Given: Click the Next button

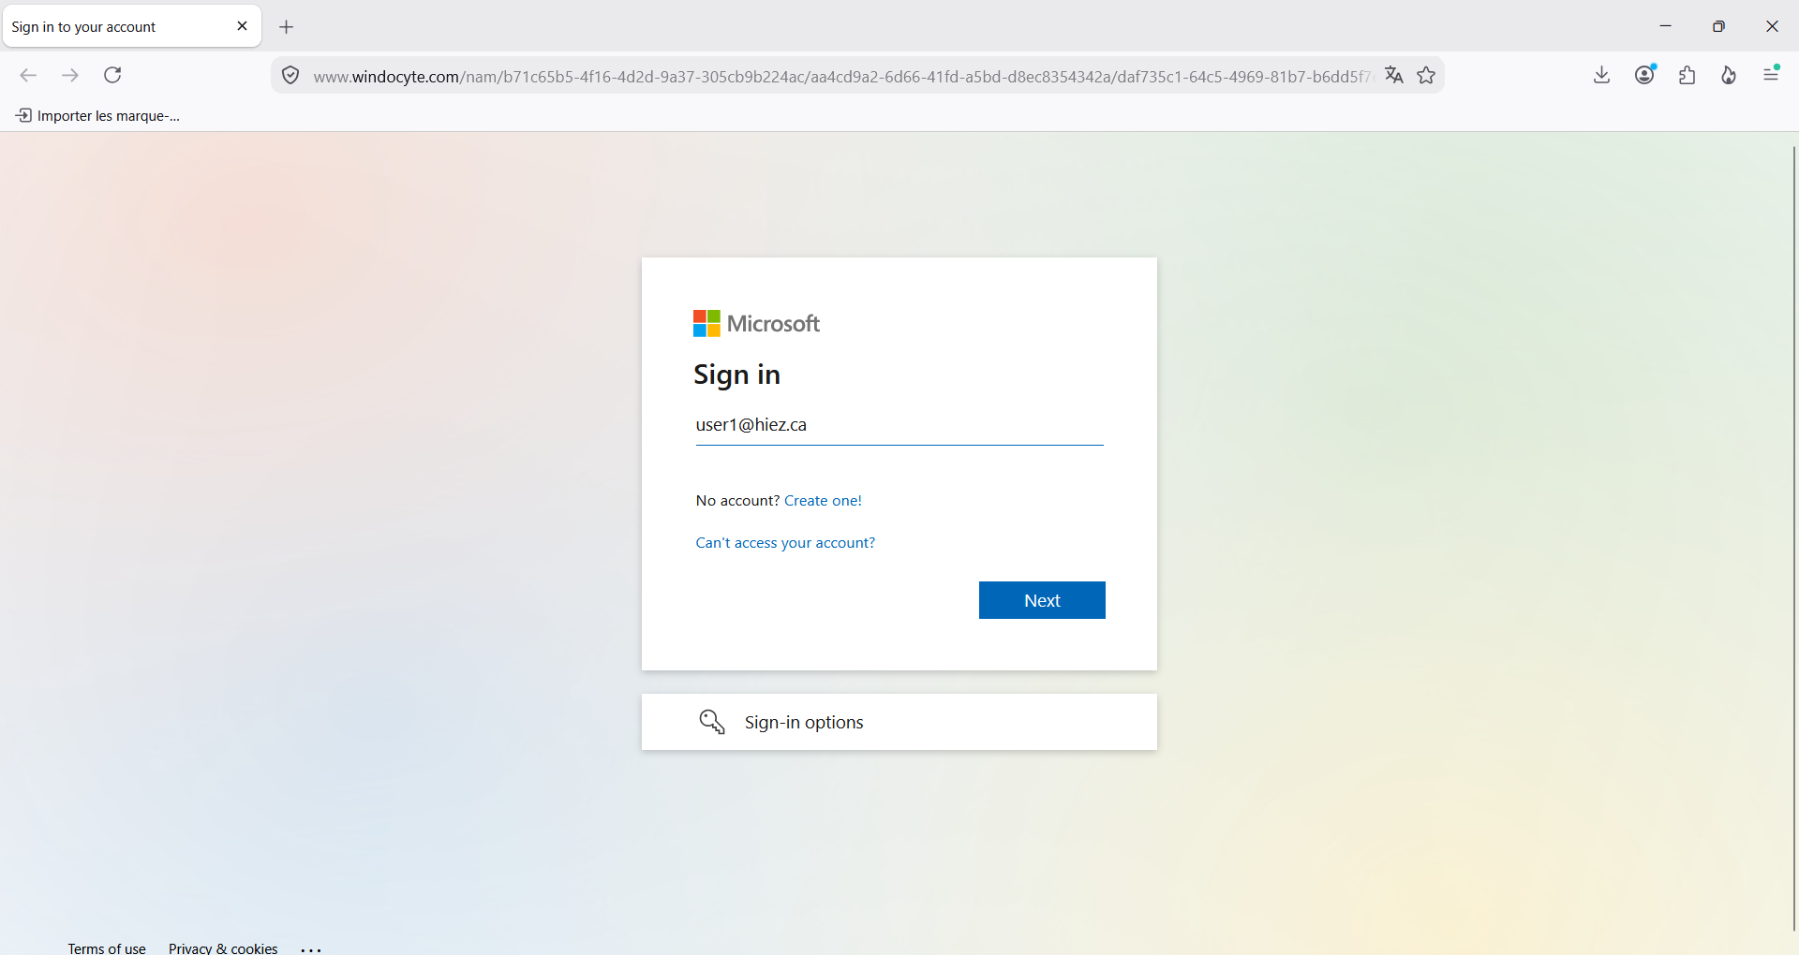Looking at the screenshot, I should 1042,600.
